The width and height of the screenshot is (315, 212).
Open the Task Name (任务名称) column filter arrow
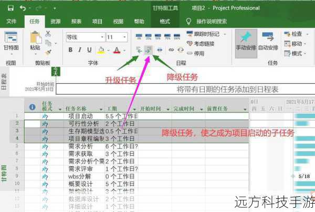click(x=101, y=109)
